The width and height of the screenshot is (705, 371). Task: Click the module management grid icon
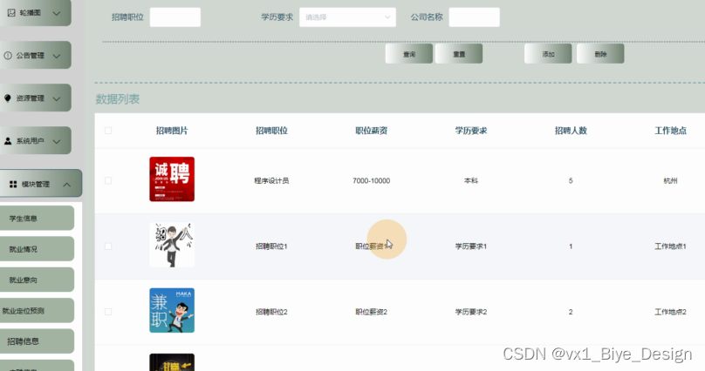[13, 185]
